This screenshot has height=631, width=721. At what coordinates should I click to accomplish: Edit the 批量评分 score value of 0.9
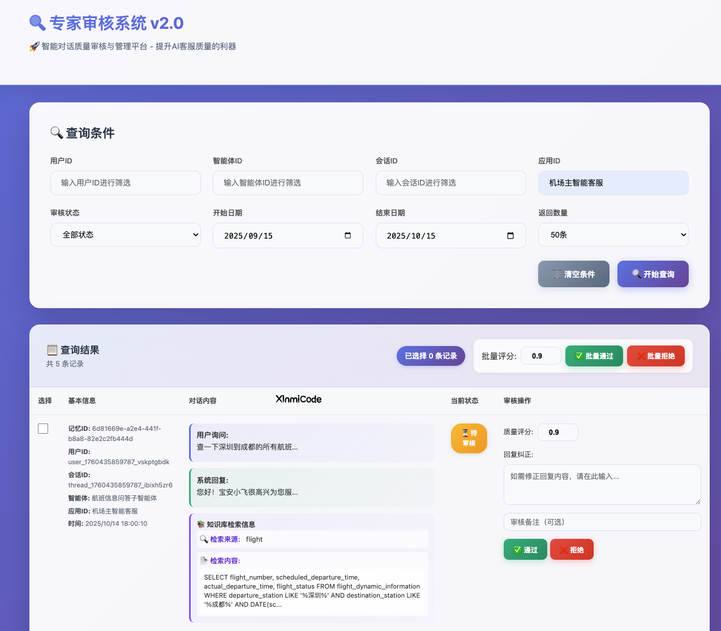[x=540, y=356]
